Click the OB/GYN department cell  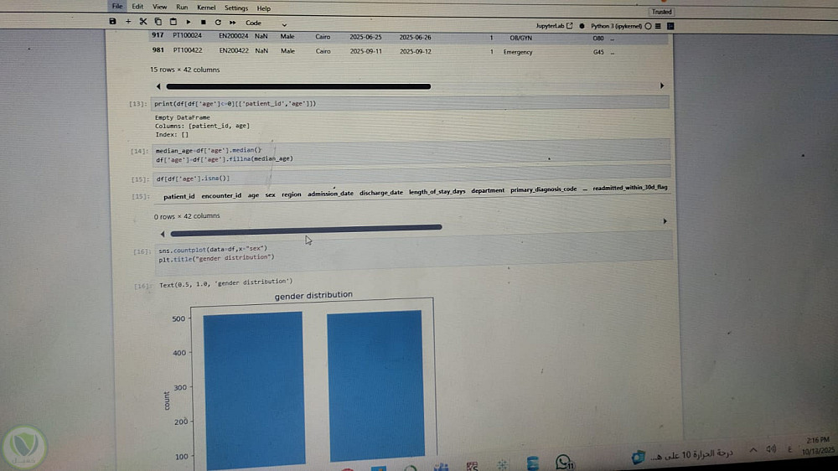(520, 38)
